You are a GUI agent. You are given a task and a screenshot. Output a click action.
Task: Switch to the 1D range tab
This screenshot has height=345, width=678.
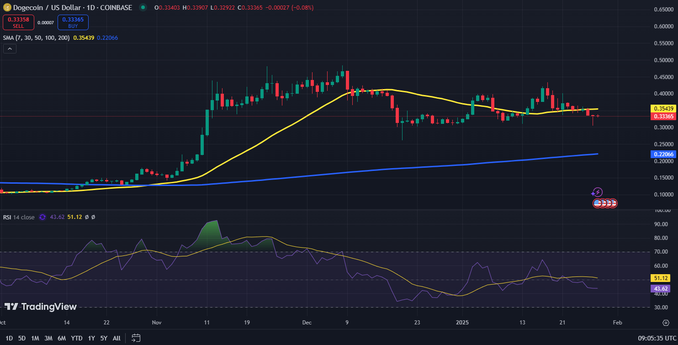click(x=9, y=338)
